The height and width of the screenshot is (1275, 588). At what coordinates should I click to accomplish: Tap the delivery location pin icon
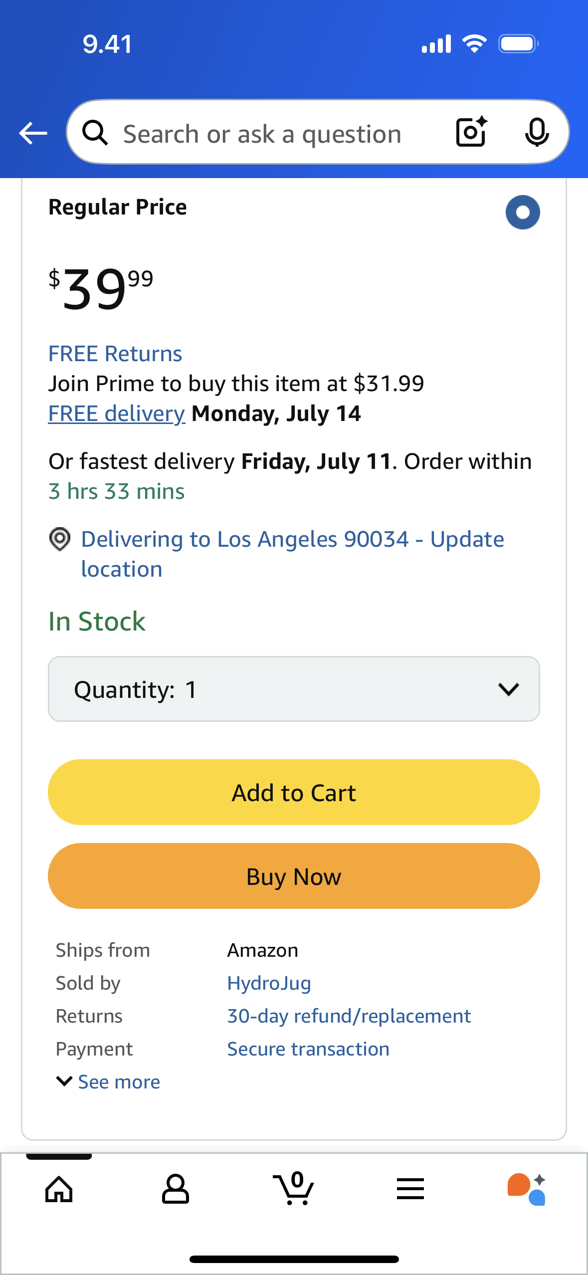tap(60, 539)
